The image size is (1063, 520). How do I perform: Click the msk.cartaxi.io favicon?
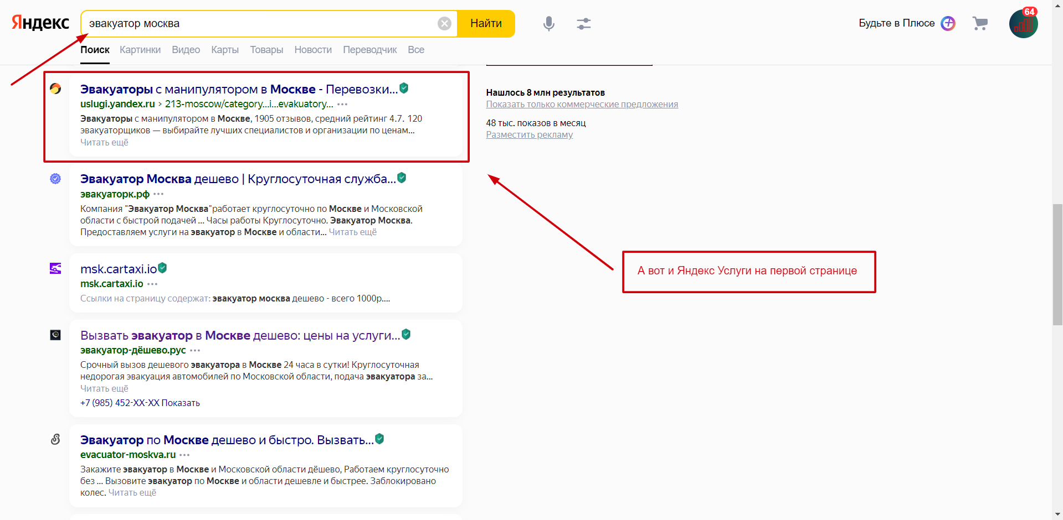(55, 268)
